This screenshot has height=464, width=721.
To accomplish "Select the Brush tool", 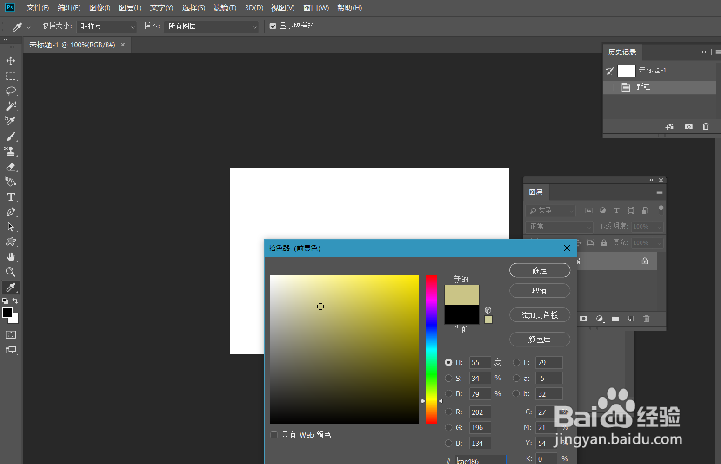I will click(11, 136).
